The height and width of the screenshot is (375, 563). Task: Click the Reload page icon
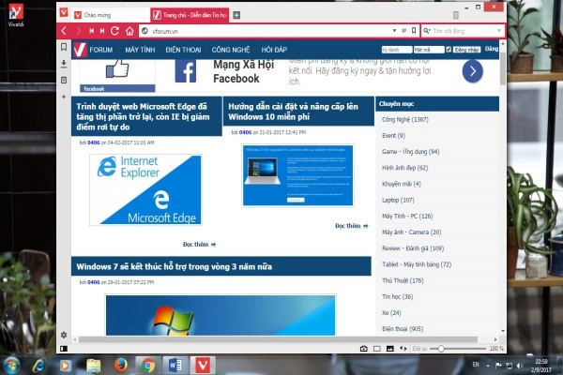click(x=116, y=31)
